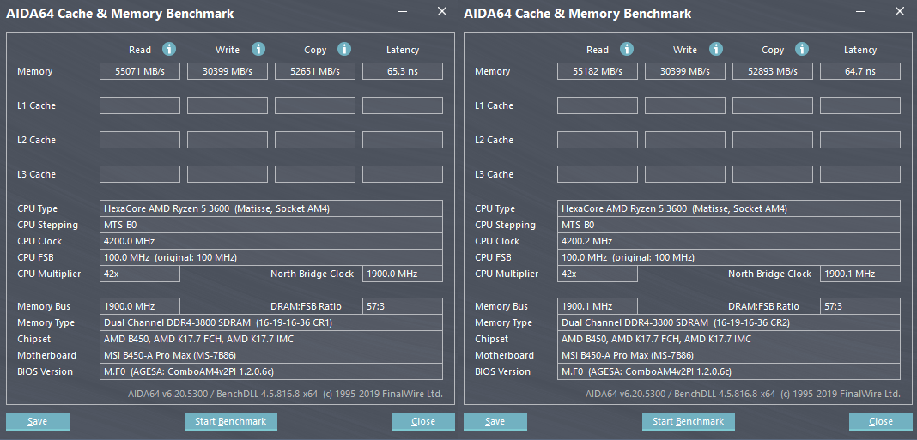Click the Copy info icon in left window
Viewport: 917px width, 440px height.
pos(344,50)
